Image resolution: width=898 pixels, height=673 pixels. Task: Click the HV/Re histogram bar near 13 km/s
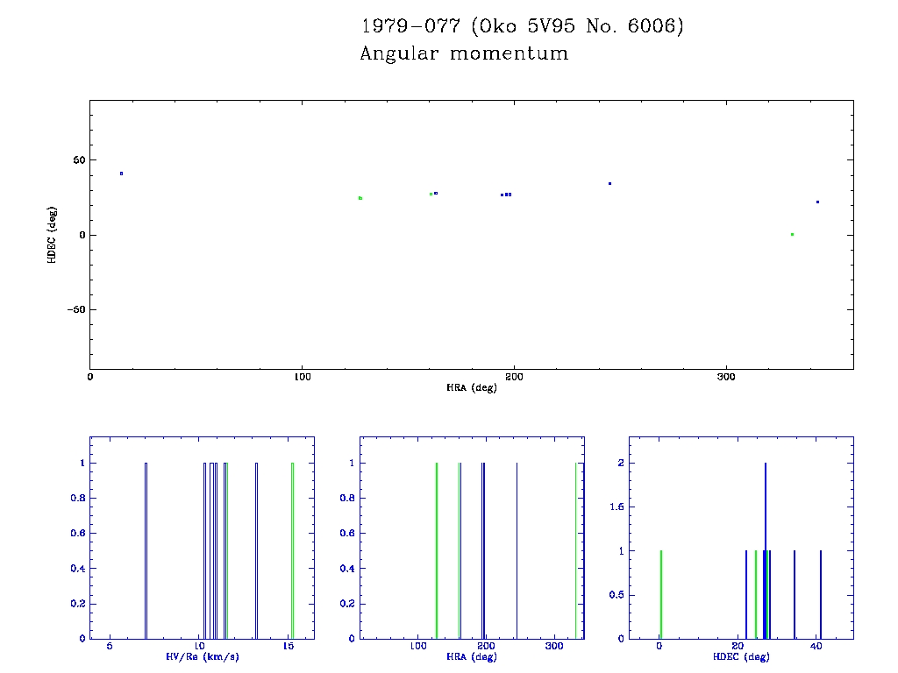coord(256,550)
